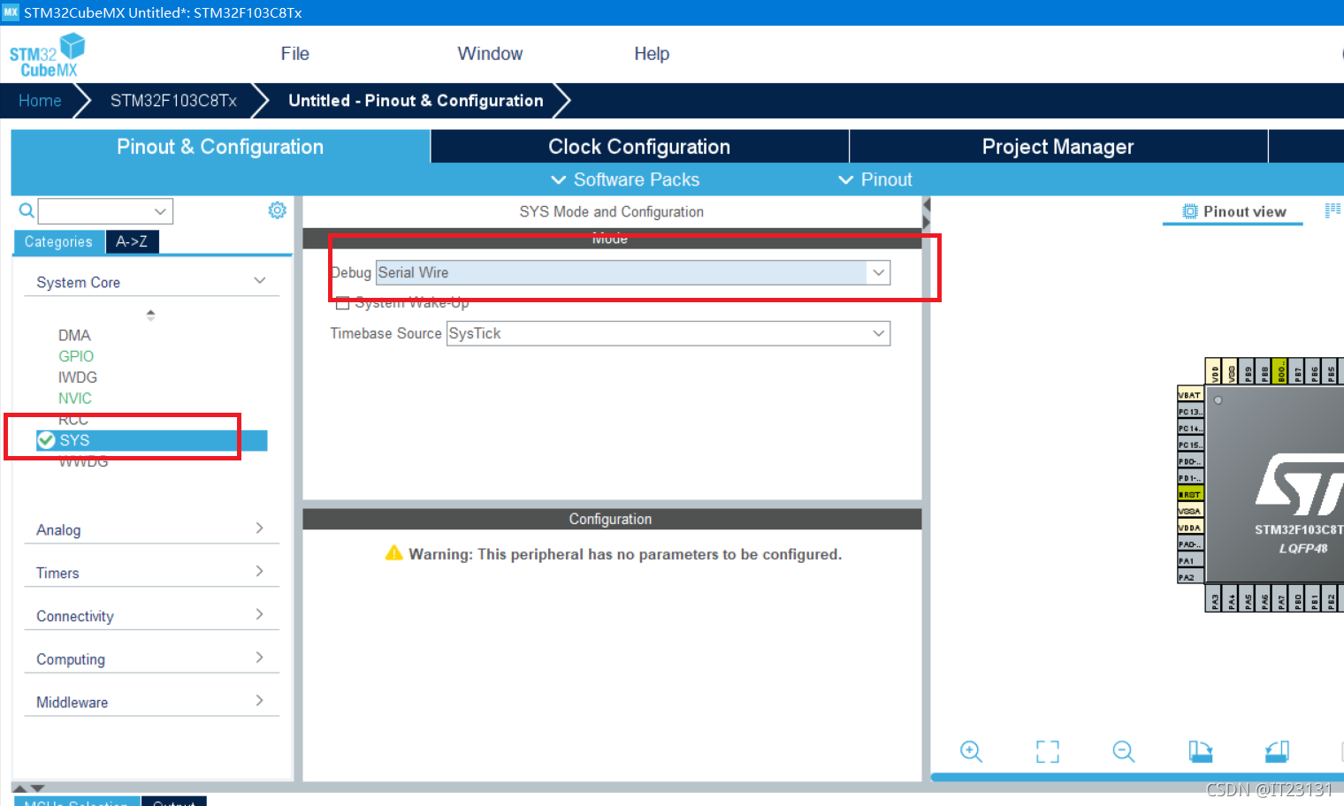
Task: Select the Pinout view tab
Action: 1233,212
